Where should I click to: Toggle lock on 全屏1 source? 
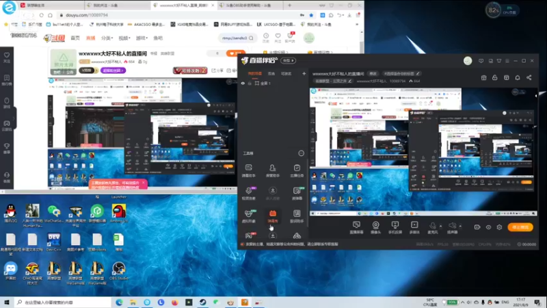[250, 83]
